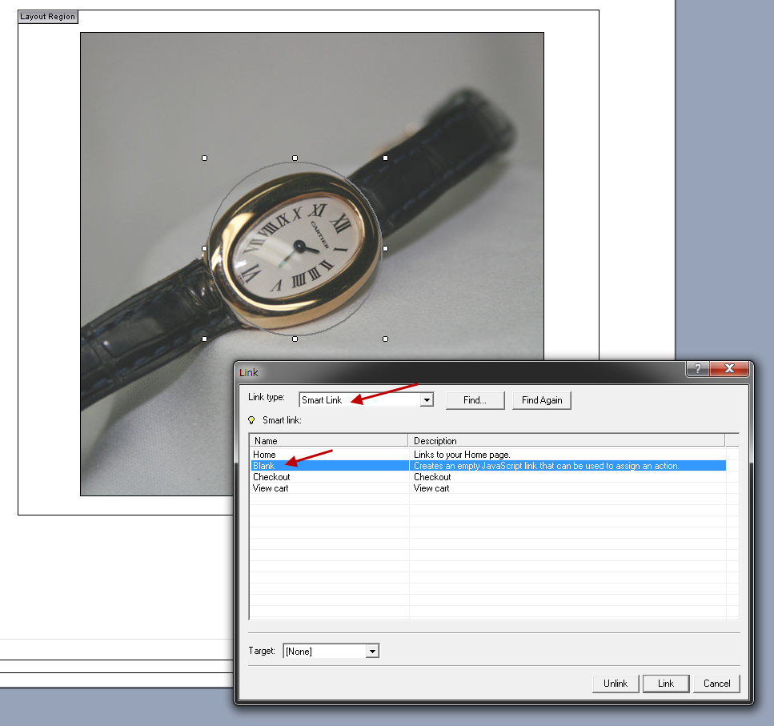The height and width of the screenshot is (726, 774).
Task: Cancel the Link dialog
Action: [716, 684]
